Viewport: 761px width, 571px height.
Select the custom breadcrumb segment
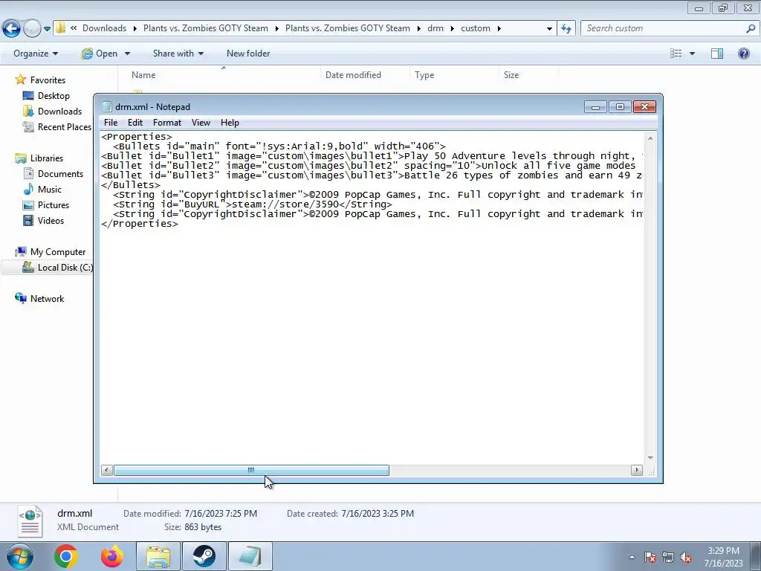coord(476,28)
